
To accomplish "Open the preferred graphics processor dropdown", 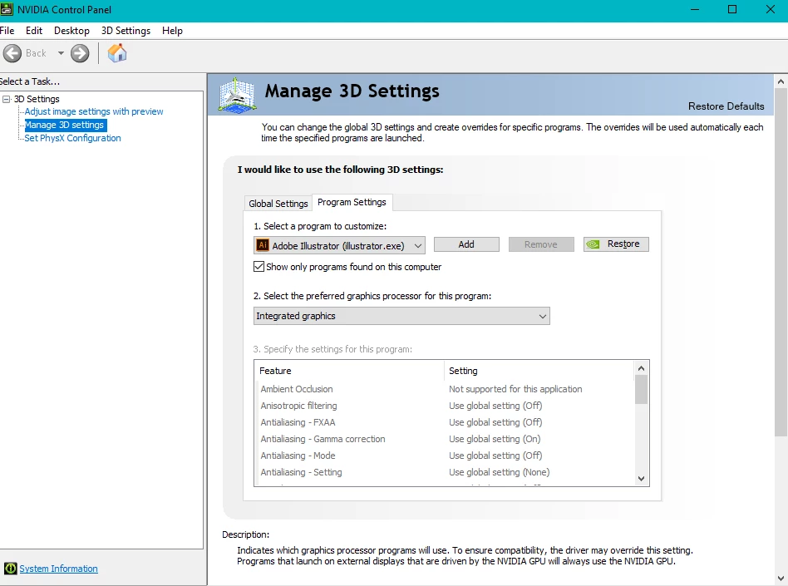I will pos(401,316).
